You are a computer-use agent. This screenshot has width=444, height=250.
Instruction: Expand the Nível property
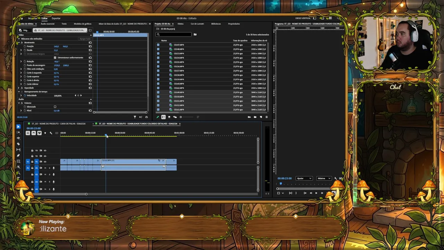[21, 111]
